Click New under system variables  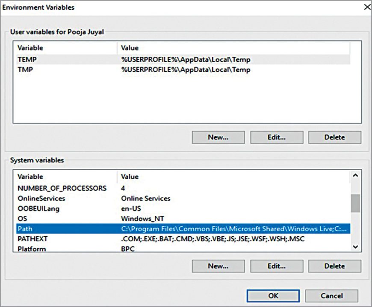click(218, 266)
